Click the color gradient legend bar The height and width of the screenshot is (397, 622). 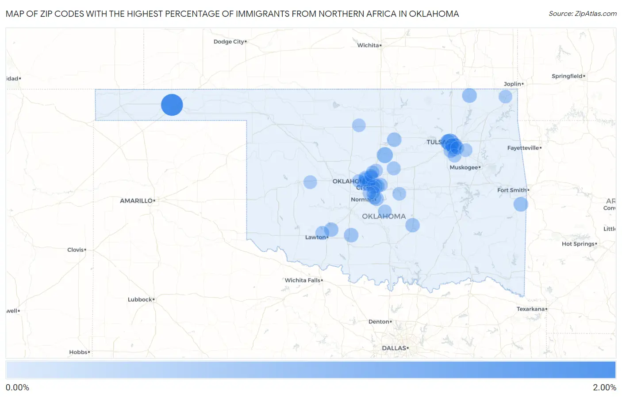[311, 370]
